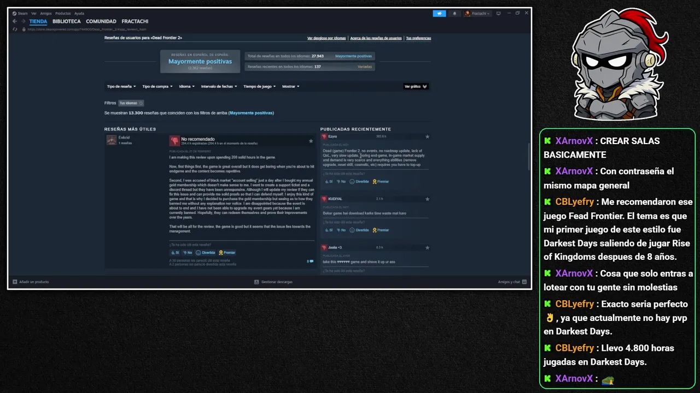Open the Fractachi account dropdown
The width and height of the screenshot is (700, 393).
pos(477,13)
